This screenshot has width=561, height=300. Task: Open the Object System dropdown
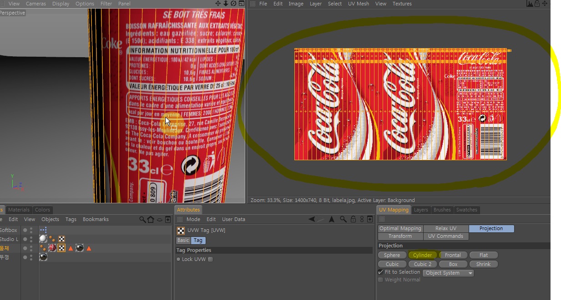click(449, 273)
